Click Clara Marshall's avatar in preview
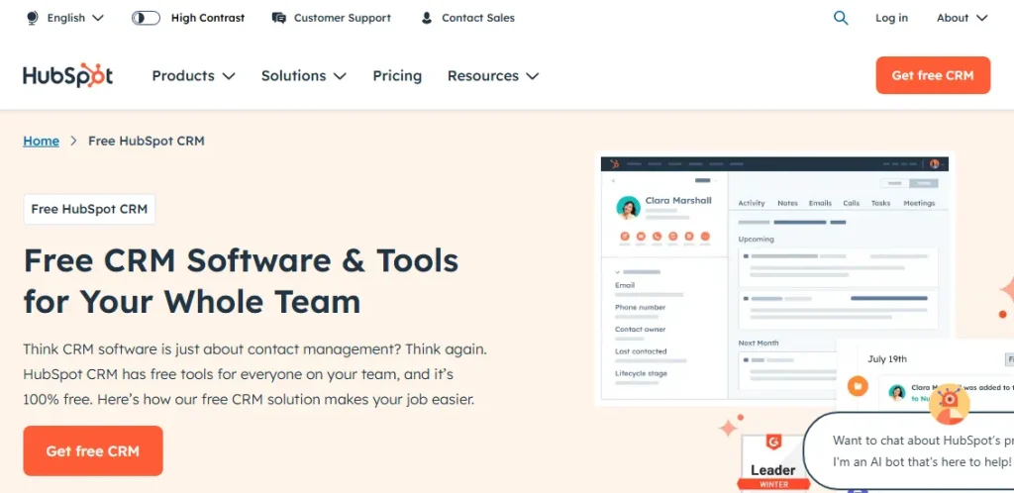1014x493 pixels. coord(628,208)
